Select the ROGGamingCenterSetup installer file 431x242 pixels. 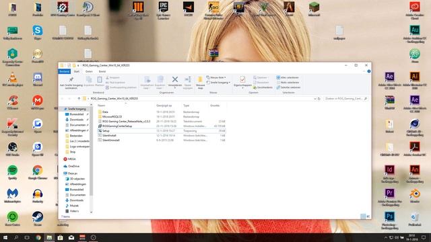point(162,126)
